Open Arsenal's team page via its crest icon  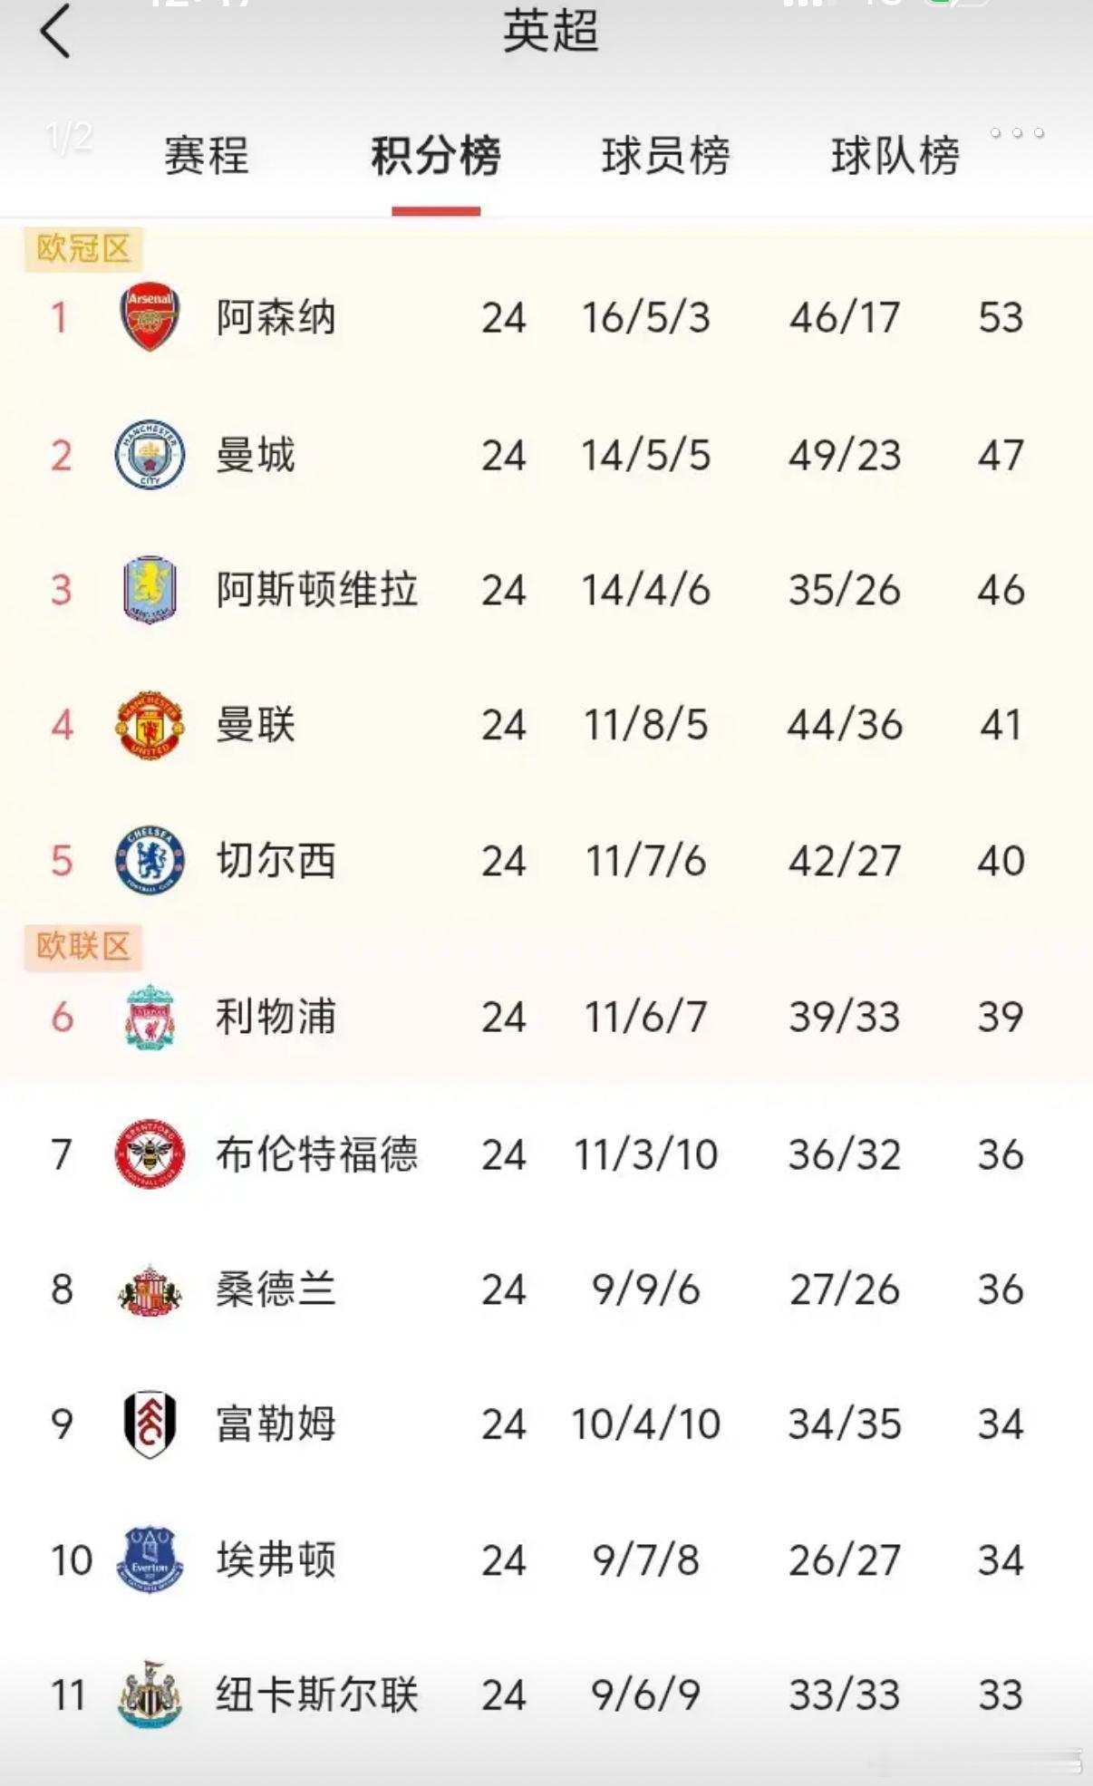pyautogui.click(x=150, y=317)
